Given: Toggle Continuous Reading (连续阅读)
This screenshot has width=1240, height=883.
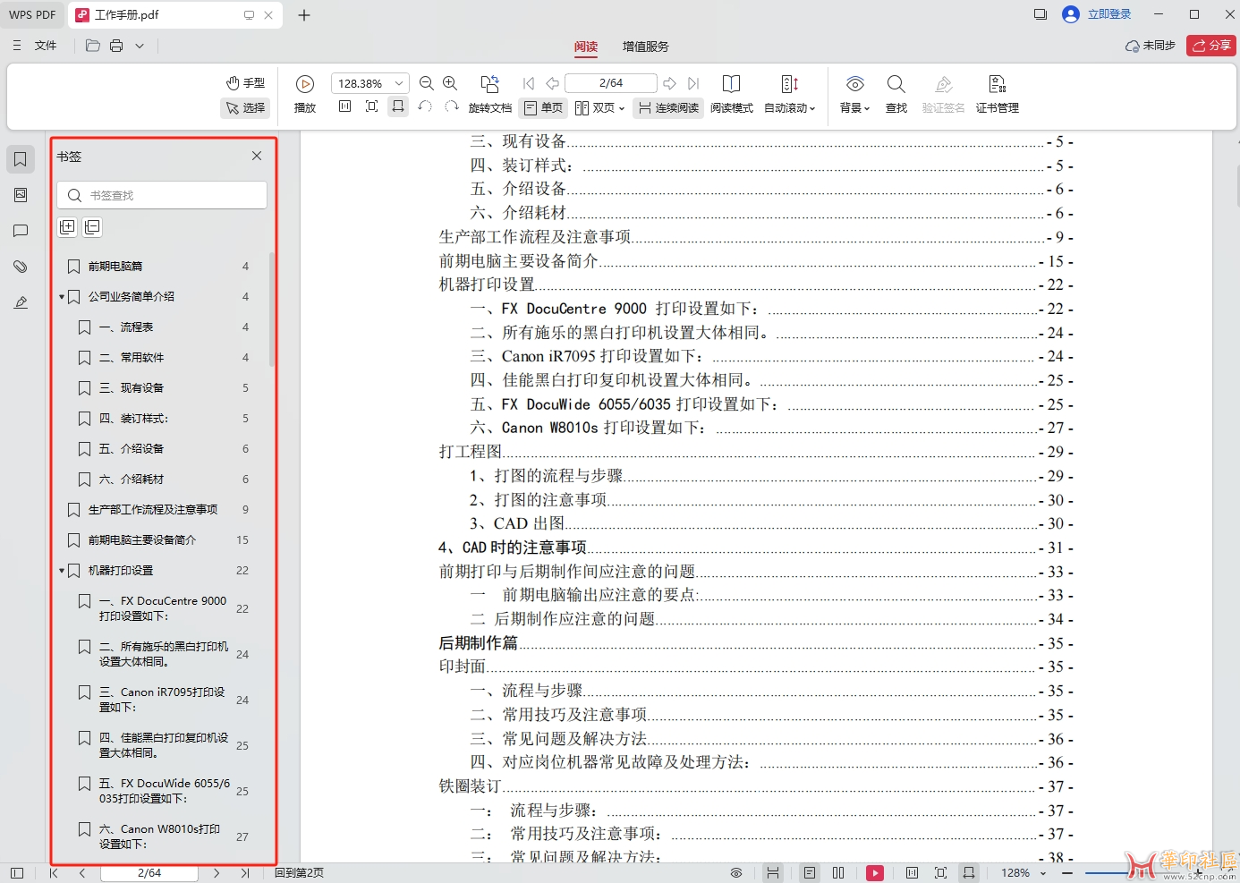Looking at the screenshot, I should [668, 107].
